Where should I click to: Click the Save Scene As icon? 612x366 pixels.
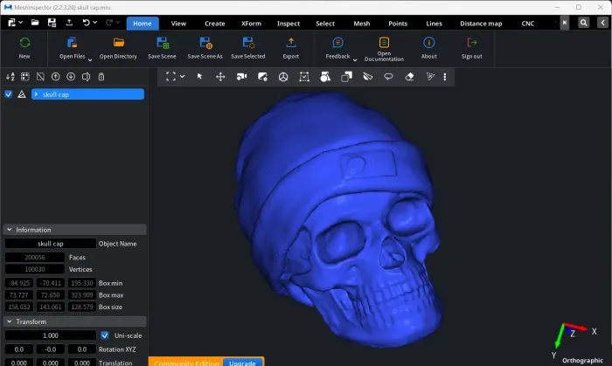pos(205,43)
